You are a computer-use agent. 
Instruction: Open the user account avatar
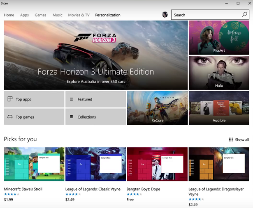tap(165, 15)
